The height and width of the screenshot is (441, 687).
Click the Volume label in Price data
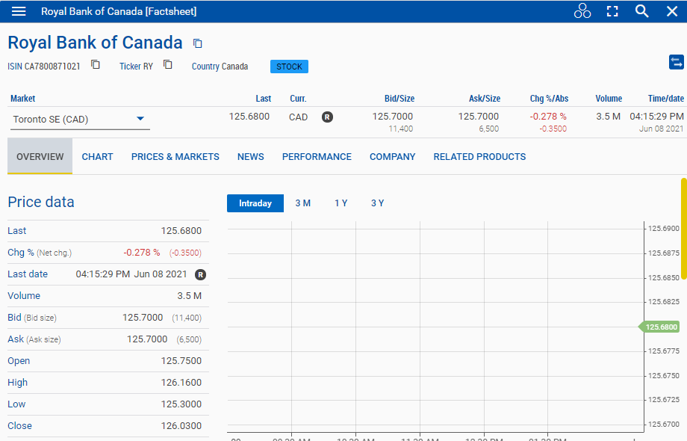click(24, 296)
